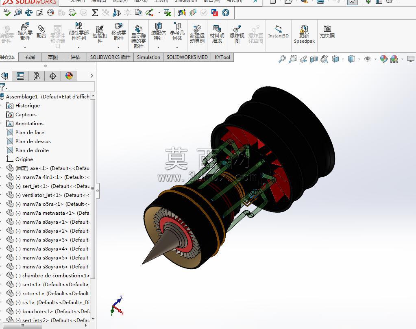Toggle Instant3D mode

click(x=278, y=32)
